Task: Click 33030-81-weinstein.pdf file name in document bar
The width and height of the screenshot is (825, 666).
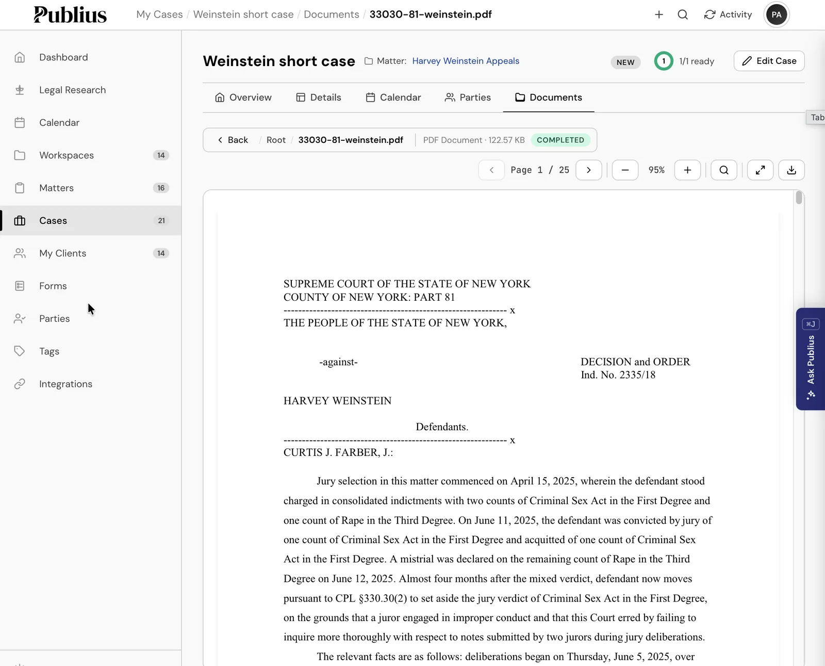Action: (x=351, y=140)
